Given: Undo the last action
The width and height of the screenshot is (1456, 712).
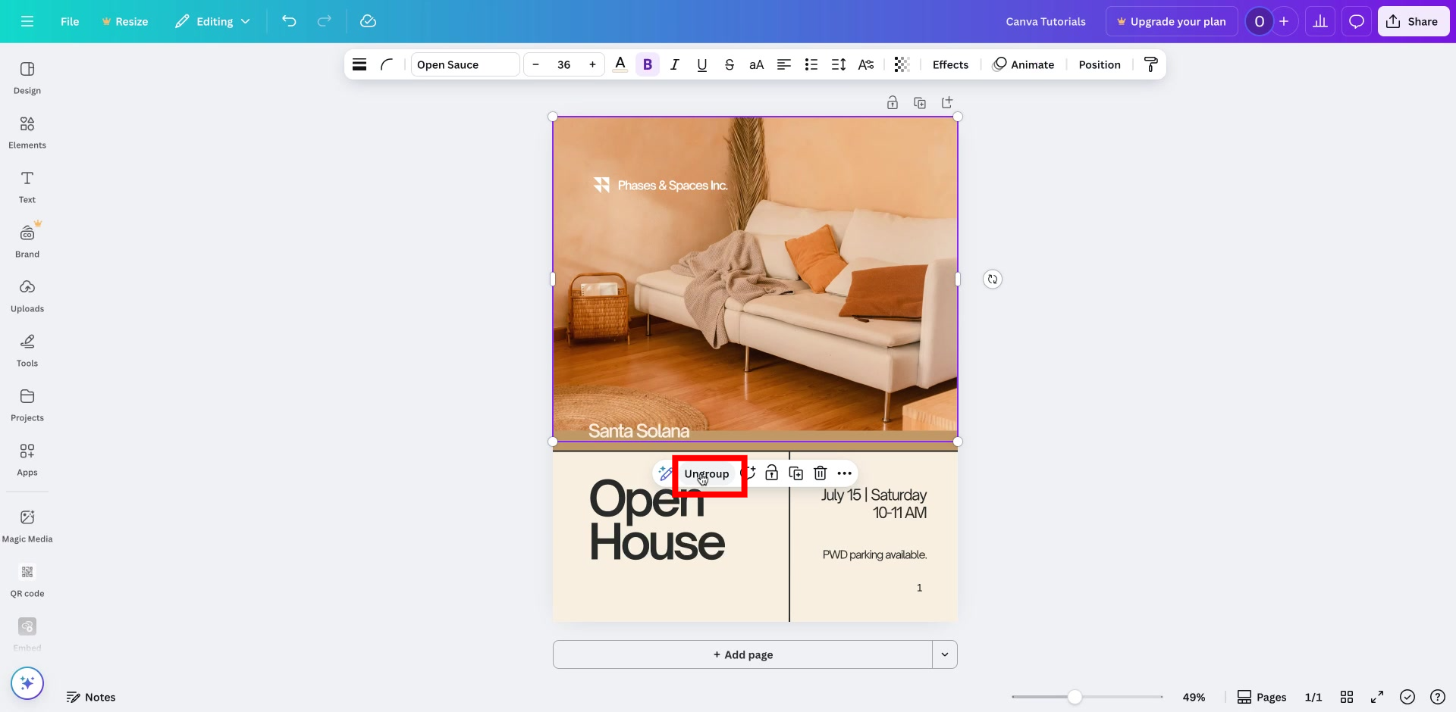Looking at the screenshot, I should pos(289,21).
